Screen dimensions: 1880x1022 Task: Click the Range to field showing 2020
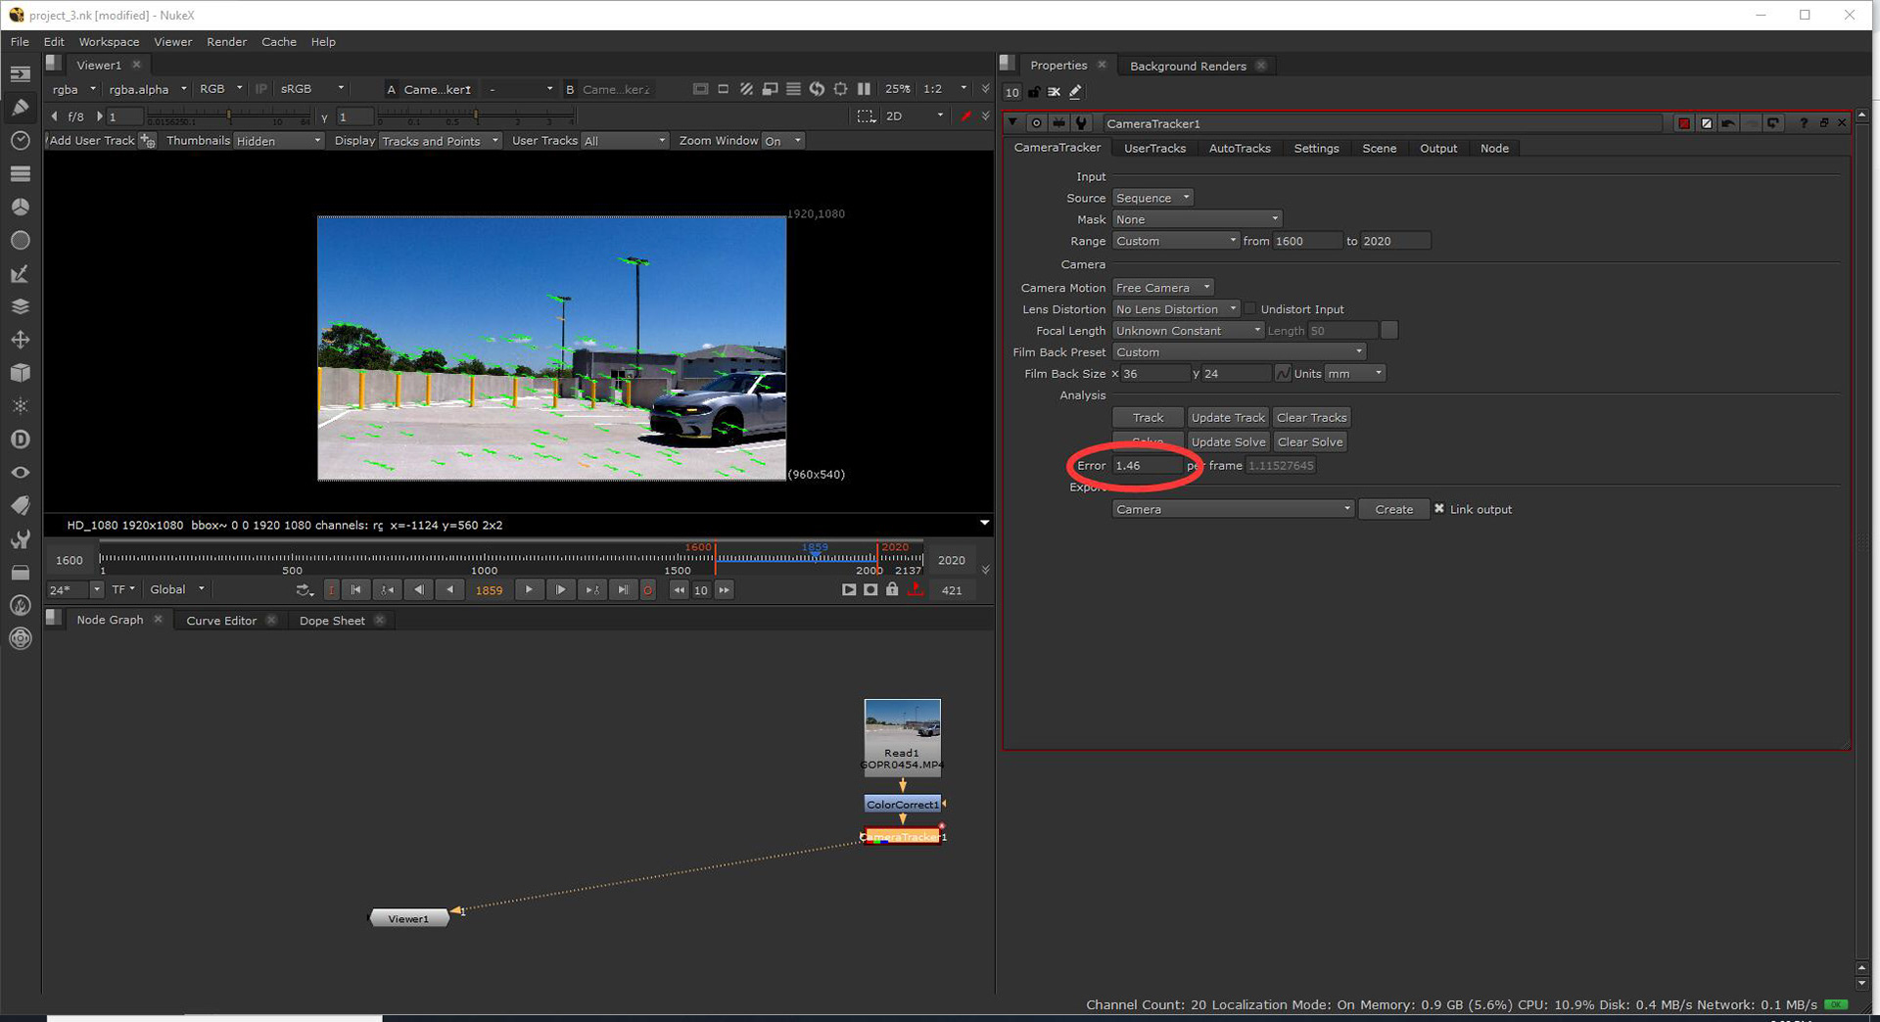coord(1394,241)
